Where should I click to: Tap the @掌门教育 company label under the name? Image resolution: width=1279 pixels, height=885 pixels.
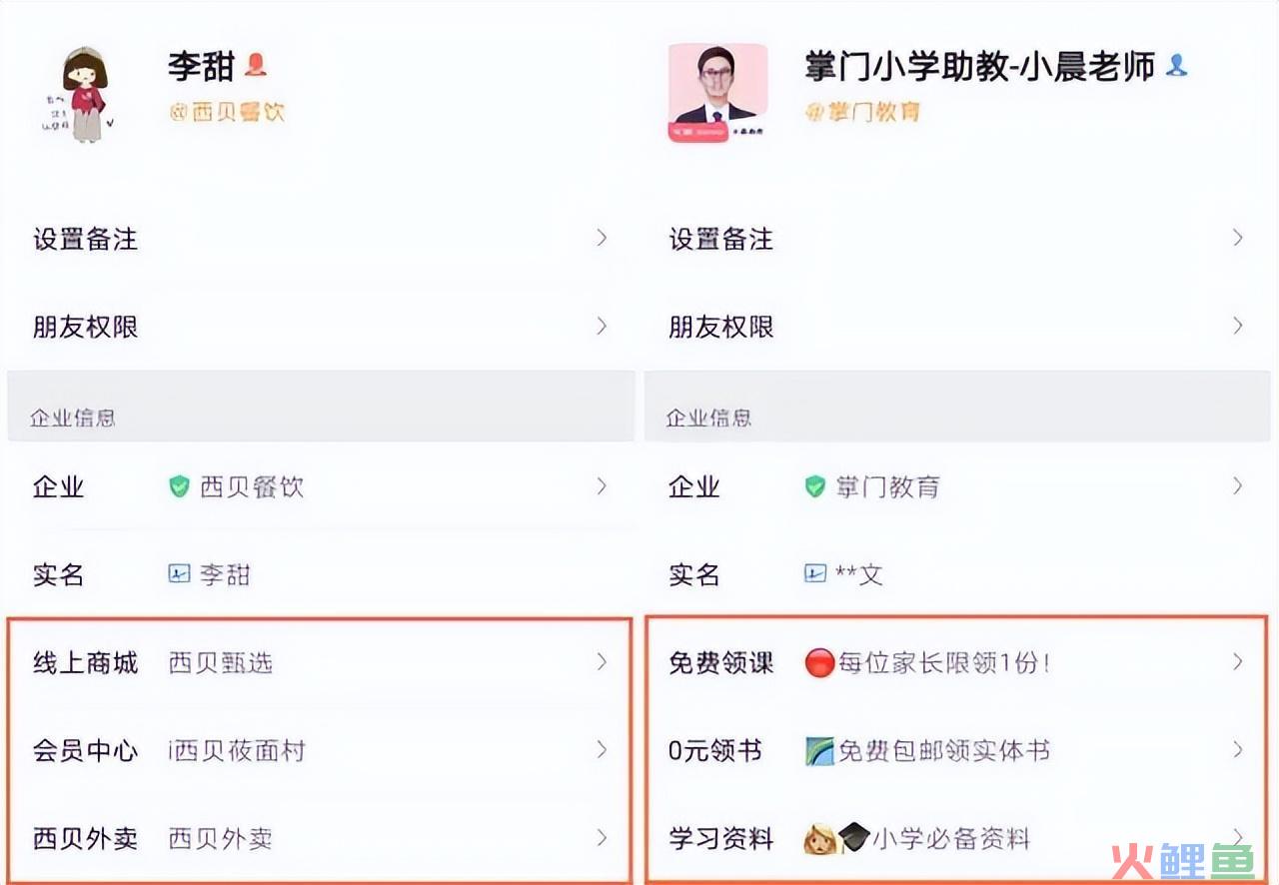tap(862, 112)
